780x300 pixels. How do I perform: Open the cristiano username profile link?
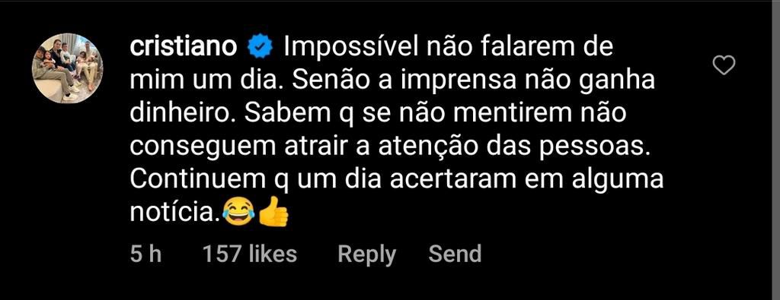point(183,47)
